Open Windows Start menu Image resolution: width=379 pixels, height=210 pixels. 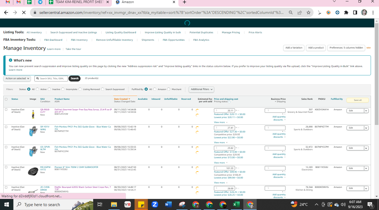point(6,204)
